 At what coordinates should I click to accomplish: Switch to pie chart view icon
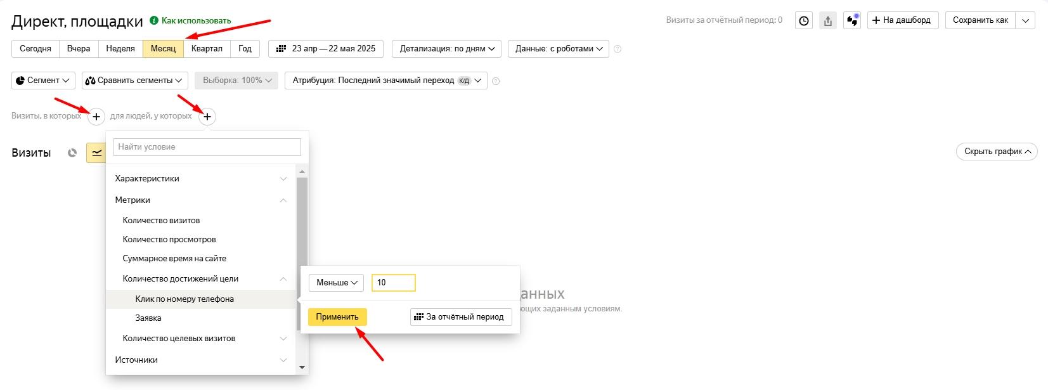(x=72, y=153)
